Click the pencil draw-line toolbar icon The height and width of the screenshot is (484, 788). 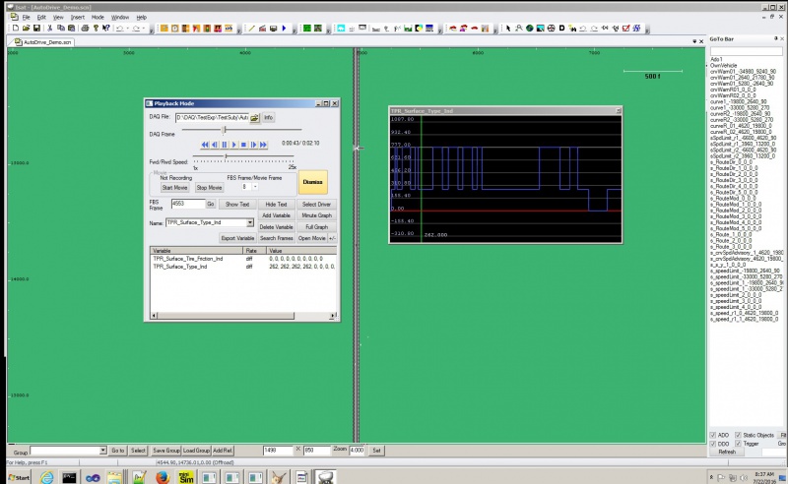[x=252, y=29]
